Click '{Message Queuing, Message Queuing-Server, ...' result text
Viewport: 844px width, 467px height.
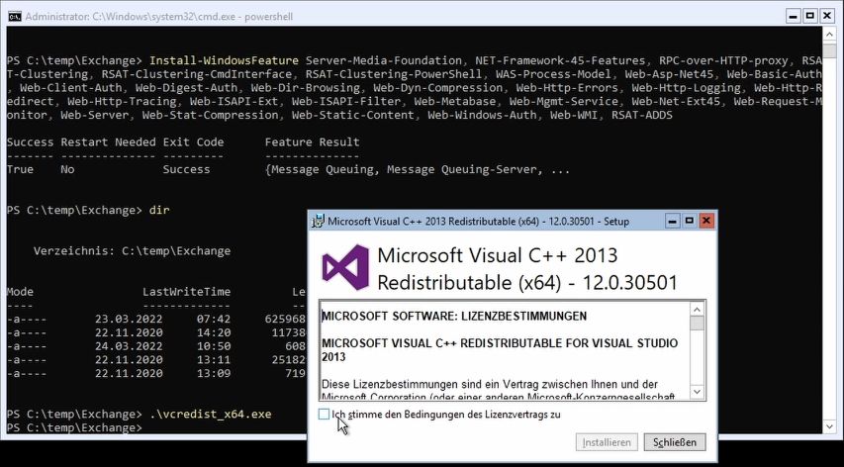(418, 169)
